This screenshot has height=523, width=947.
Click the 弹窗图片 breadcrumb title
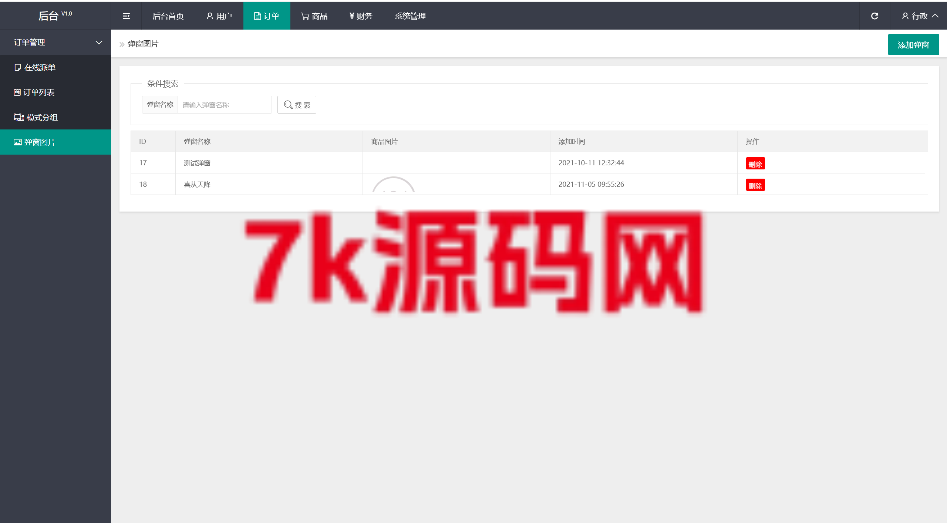(143, 44)
